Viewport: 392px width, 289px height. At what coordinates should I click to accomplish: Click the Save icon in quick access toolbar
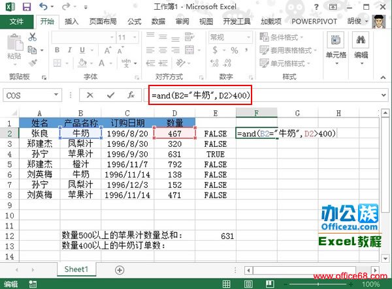coord(26,7)
